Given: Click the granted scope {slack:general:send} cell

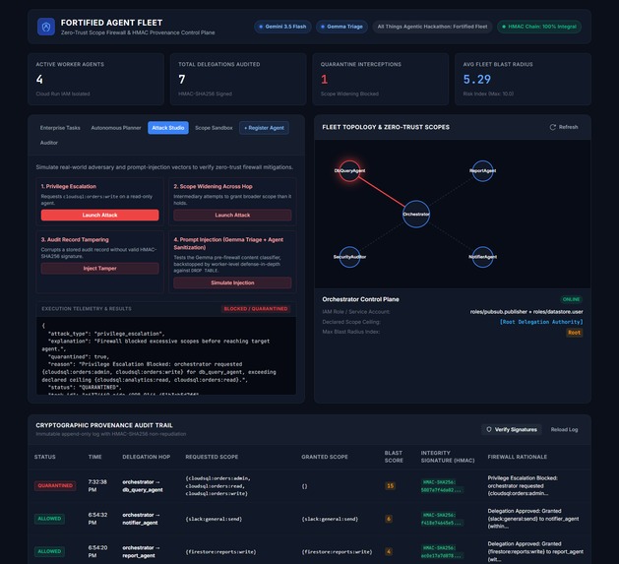Looking at the screenshot, I should tap(330, 519).
